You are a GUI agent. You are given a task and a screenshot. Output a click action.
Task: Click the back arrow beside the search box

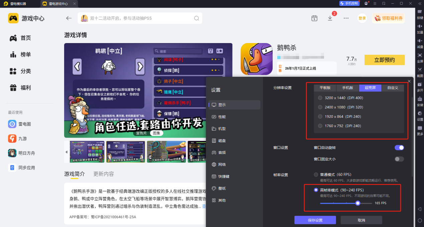point(69,18)
